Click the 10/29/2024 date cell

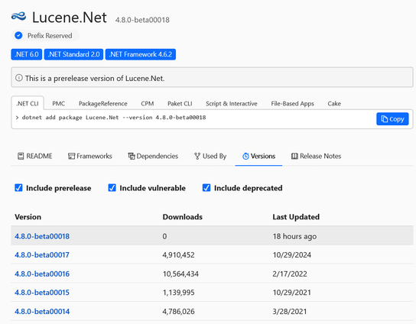coord(292,254)
